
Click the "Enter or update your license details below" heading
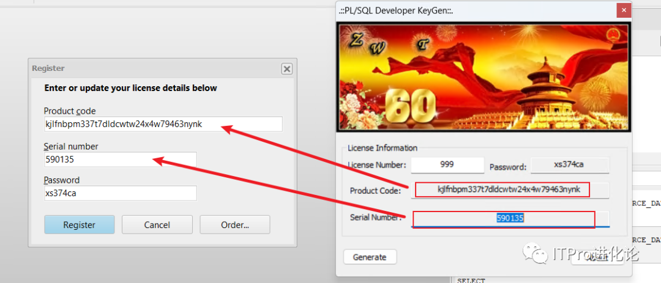[x=131, y=88]
